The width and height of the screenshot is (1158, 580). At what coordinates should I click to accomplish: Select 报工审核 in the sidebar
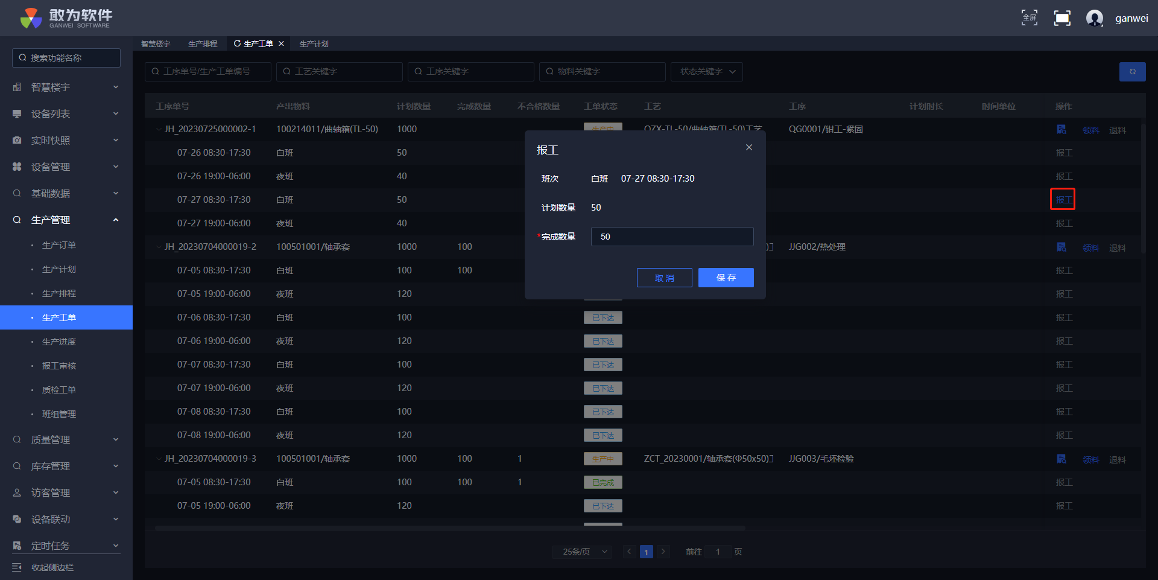(59, 366)
